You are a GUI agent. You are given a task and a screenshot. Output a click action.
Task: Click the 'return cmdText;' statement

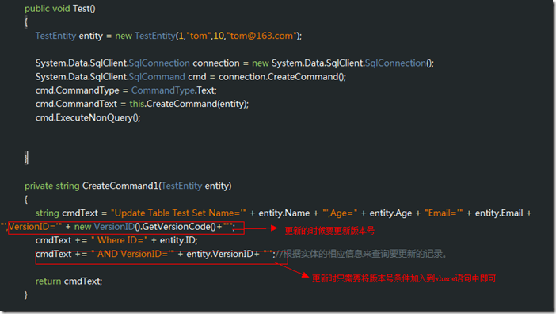[69, 281]
